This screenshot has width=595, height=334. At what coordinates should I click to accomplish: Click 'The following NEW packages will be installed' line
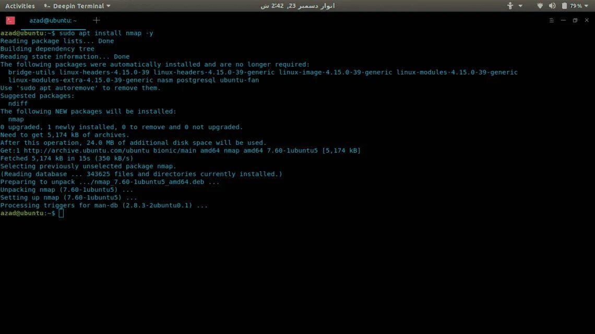tap(88, 112)
